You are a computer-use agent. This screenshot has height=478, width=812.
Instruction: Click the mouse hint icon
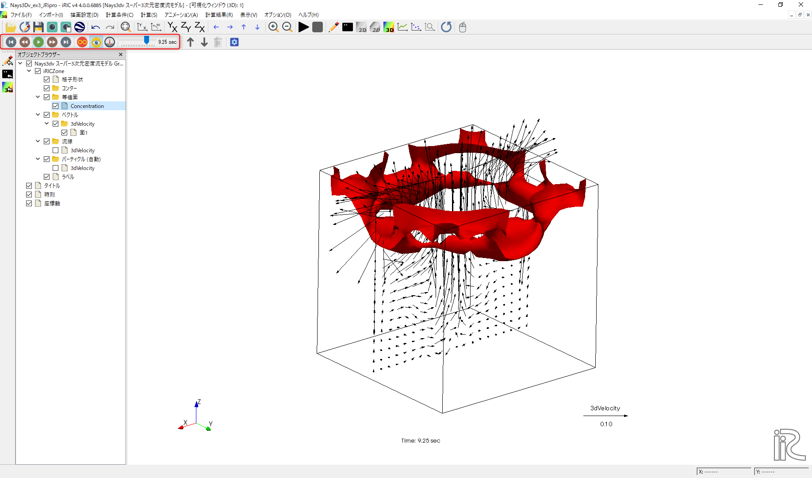coord(463,27)
